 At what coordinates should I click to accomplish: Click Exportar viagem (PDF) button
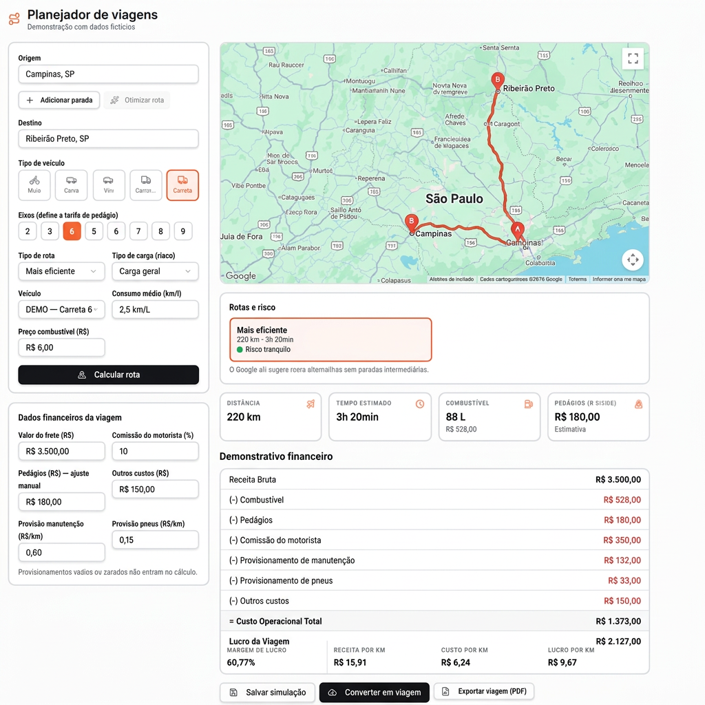coord(484,691)
